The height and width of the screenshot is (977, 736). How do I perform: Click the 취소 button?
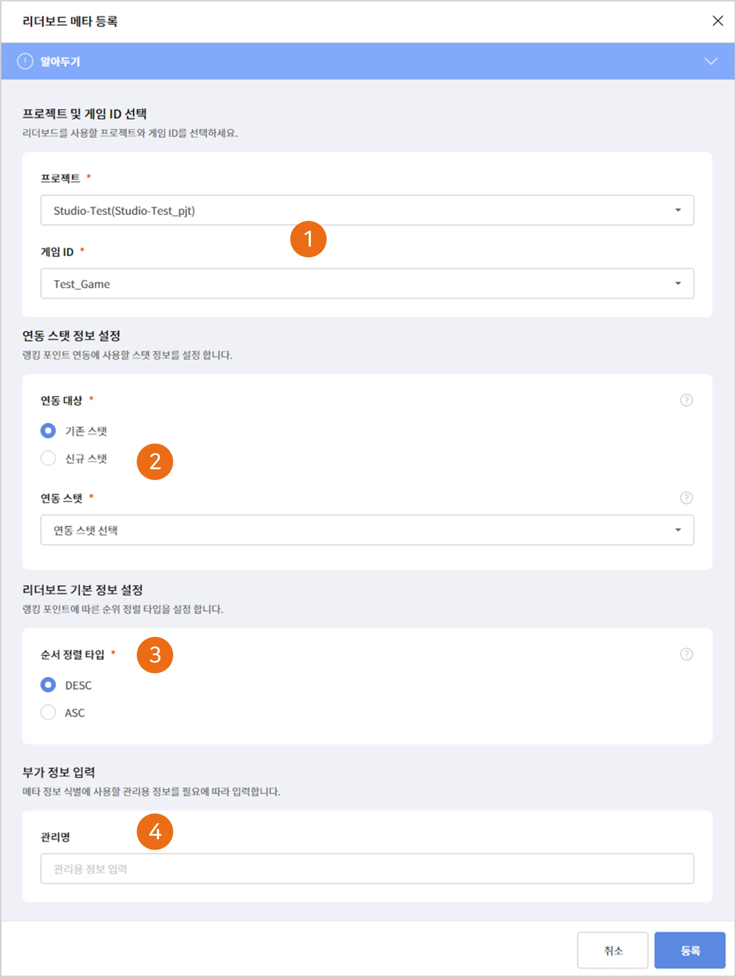tap(612, 950)
